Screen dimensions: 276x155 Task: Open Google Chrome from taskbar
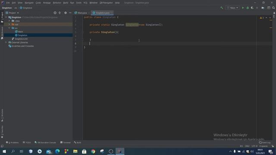tap(93, 151)
